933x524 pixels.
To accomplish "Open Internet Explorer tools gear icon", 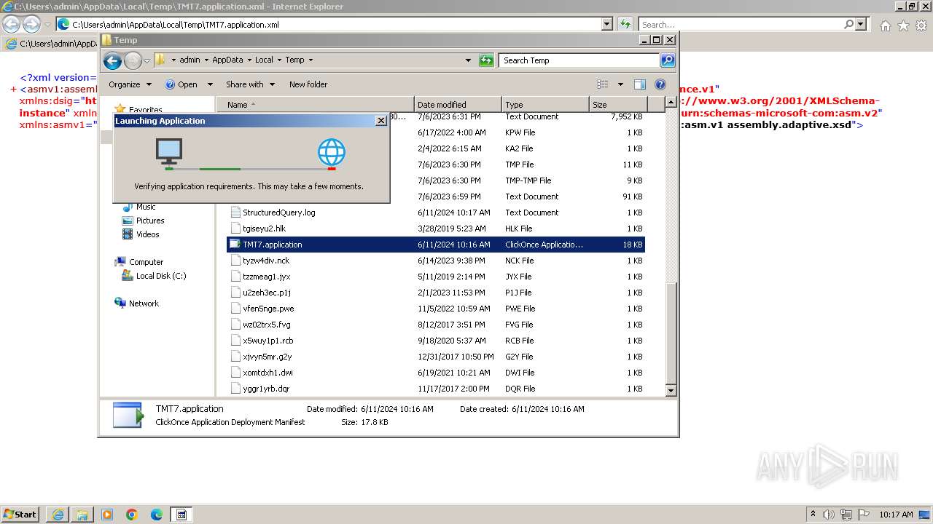I will [x=921, y=25].
